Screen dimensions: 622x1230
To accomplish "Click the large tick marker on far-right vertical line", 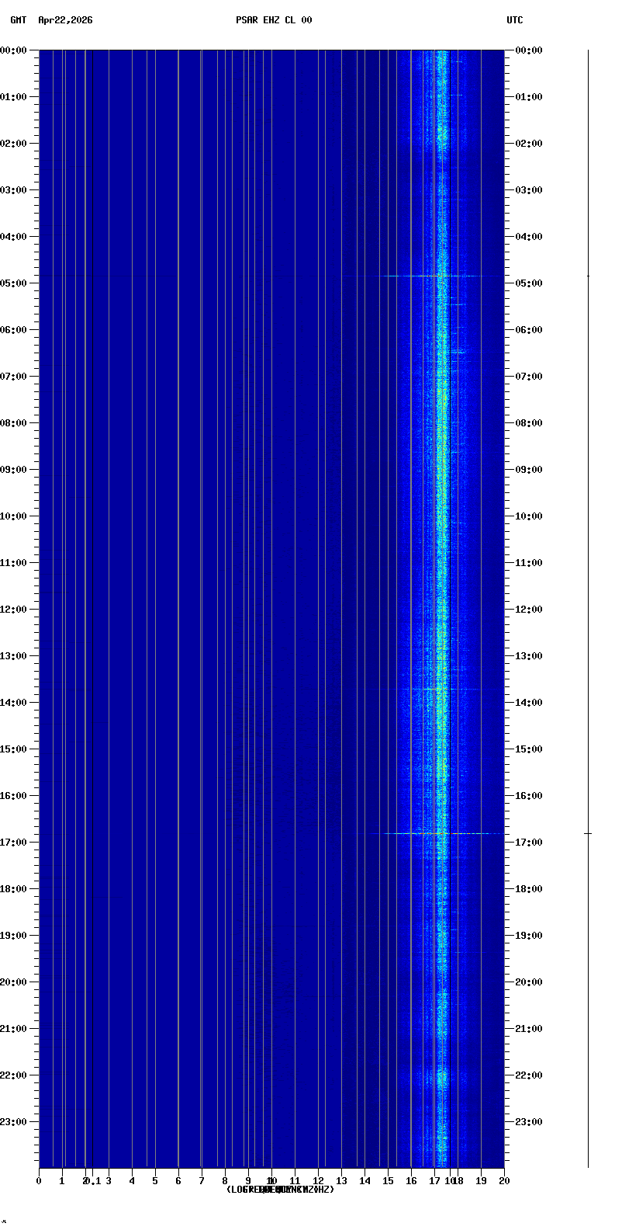I will pos(588,833).
